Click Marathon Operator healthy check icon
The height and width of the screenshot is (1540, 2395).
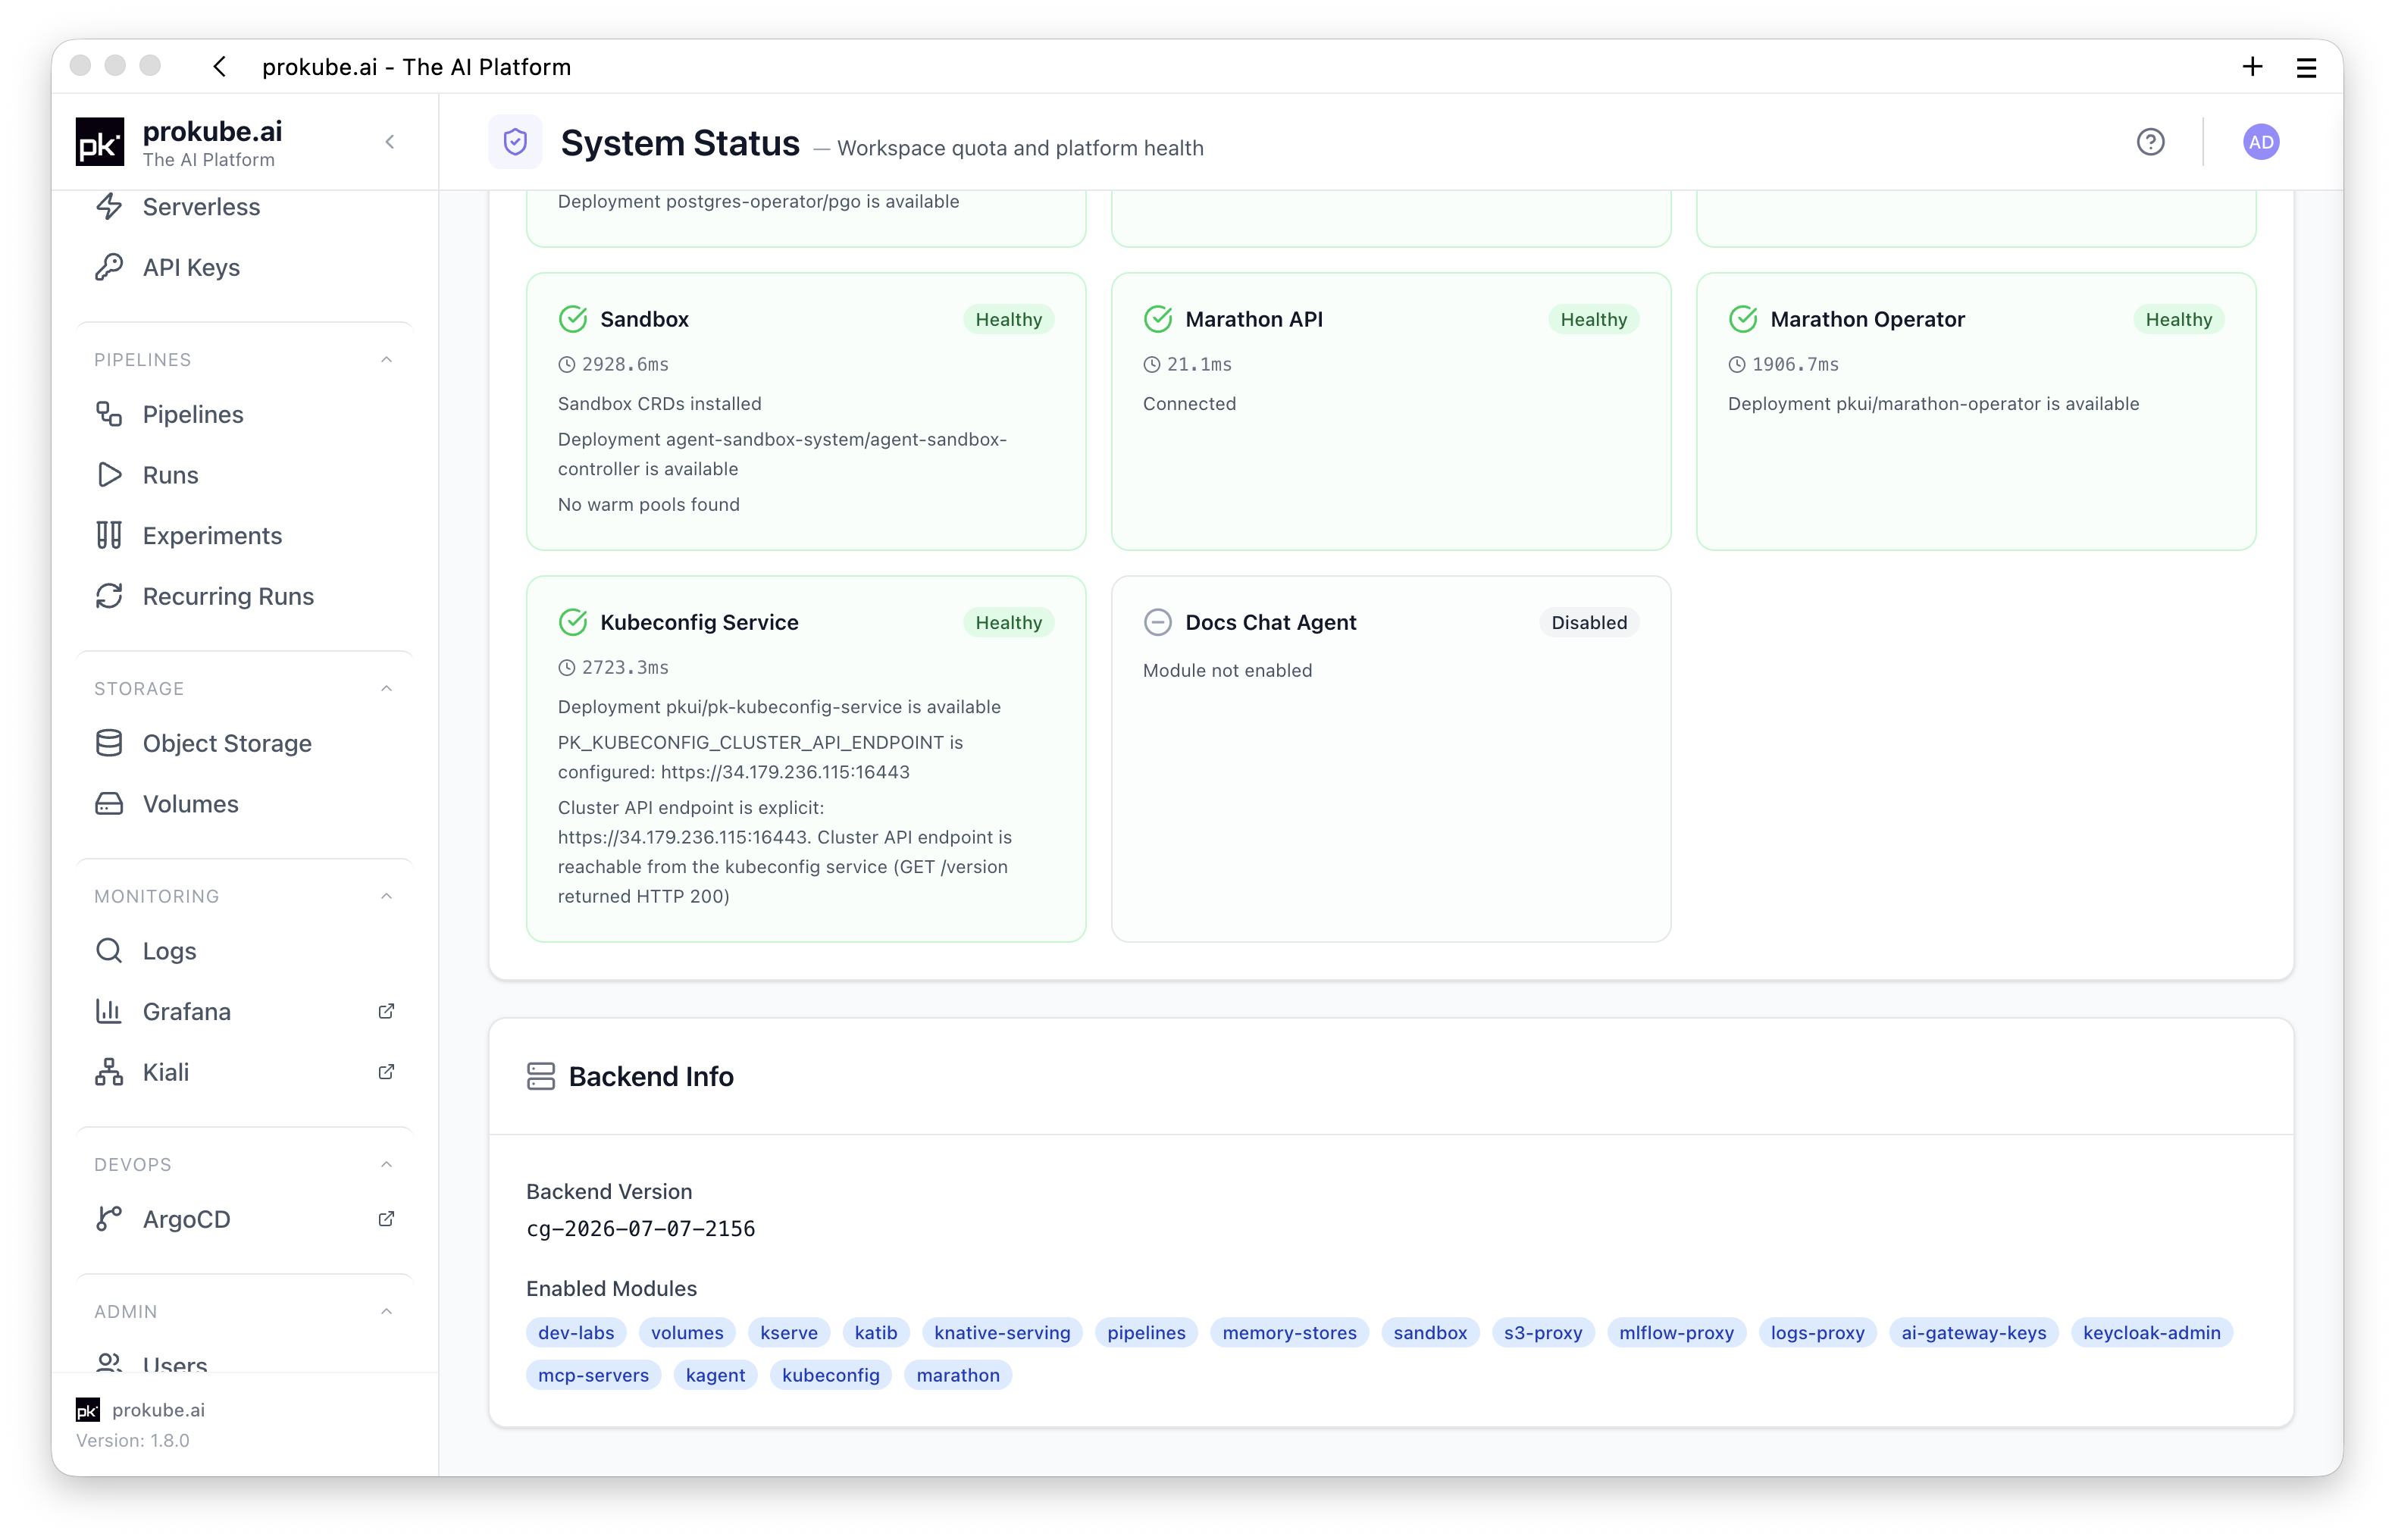[1743, 319]
